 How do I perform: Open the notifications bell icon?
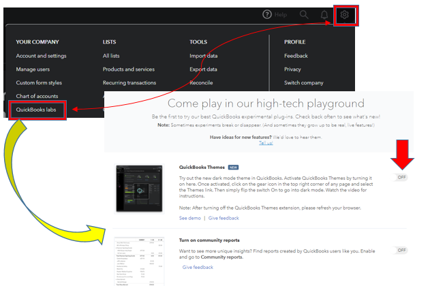[x=324, y=14]
